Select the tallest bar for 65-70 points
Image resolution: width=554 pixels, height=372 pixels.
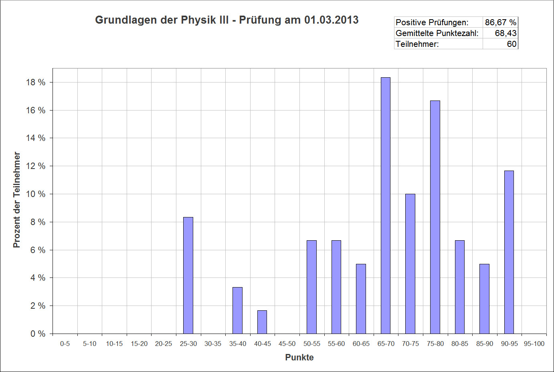tap(385, 205)
